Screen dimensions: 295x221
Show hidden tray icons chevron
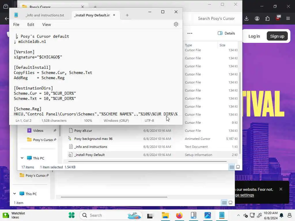click(x=238, y=215)
